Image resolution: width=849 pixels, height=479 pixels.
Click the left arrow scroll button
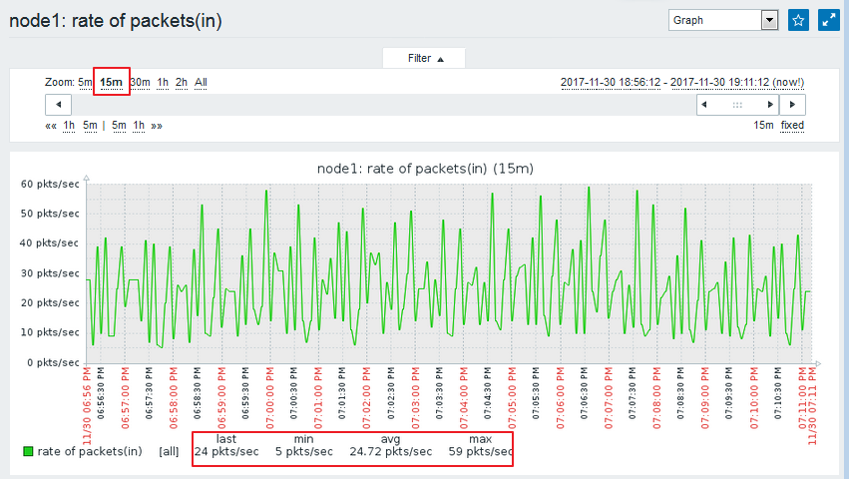coord(58,105)
